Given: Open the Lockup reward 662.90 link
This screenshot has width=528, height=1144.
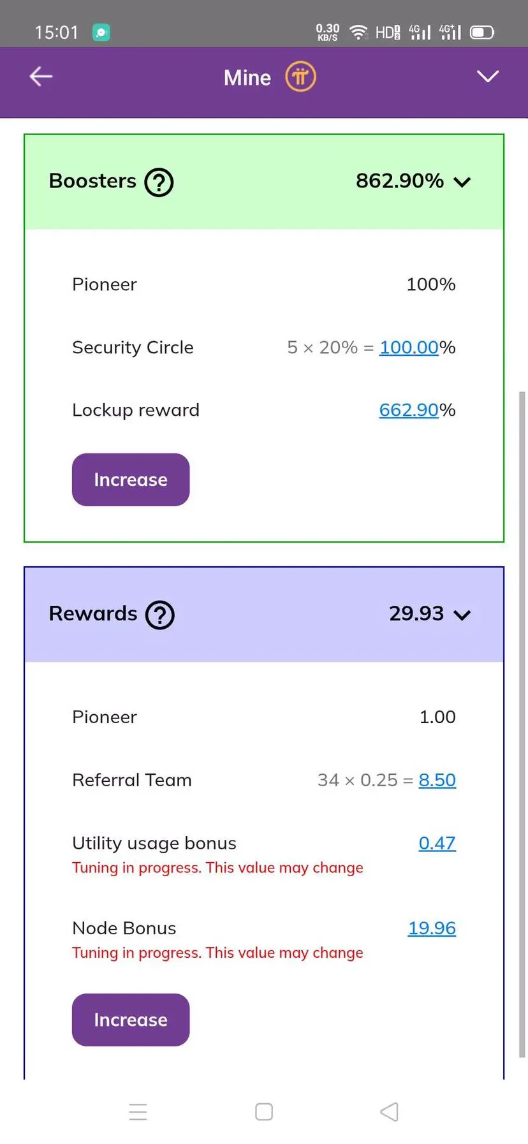Looking at the screenshot, I should [x=409, y=410].
